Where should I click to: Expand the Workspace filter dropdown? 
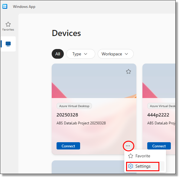[116, 54]
